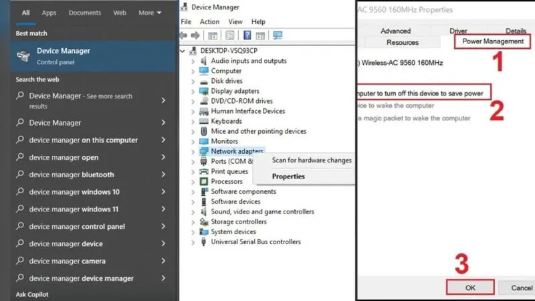Open Device Manager best match app icon

click(x=23, y=56)
